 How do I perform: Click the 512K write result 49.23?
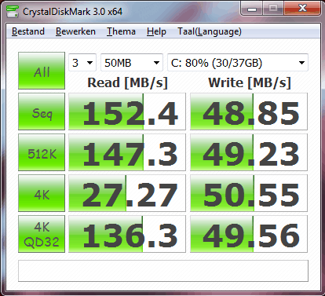coord(249,152)
